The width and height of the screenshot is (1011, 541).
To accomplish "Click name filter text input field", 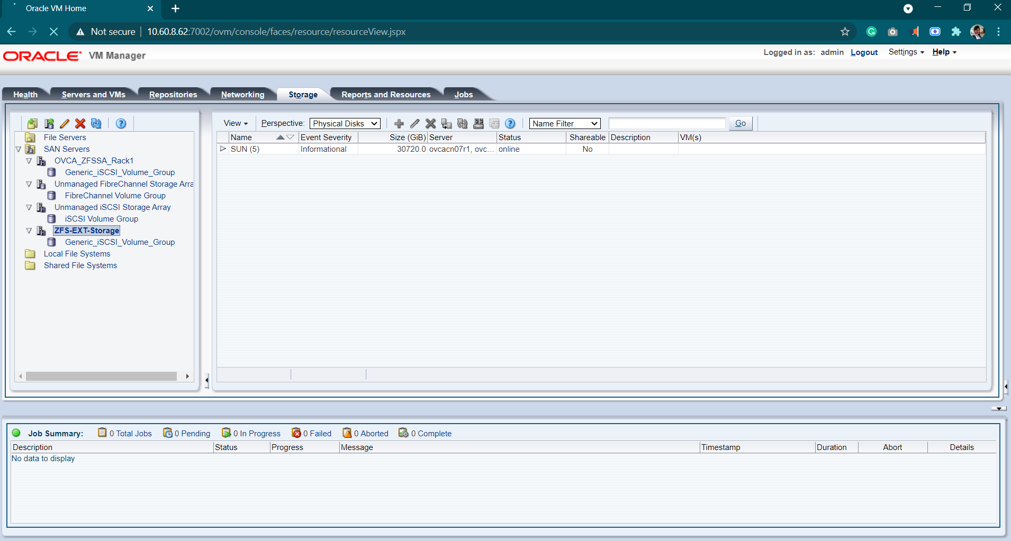I will (667, 123).
